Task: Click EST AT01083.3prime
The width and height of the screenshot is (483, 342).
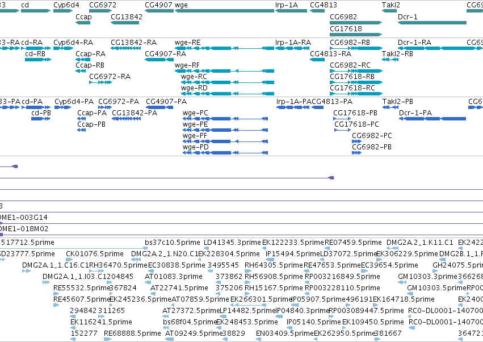Action: 174,277
